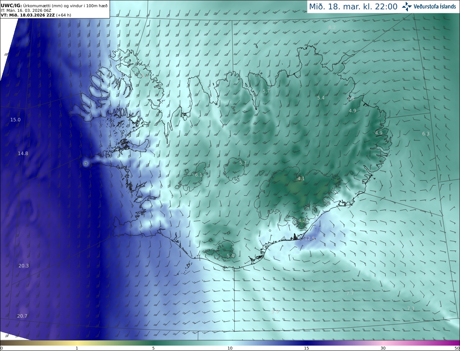
Task: Click the 6.3 value east of Iceland
Action: coord(425,134)
